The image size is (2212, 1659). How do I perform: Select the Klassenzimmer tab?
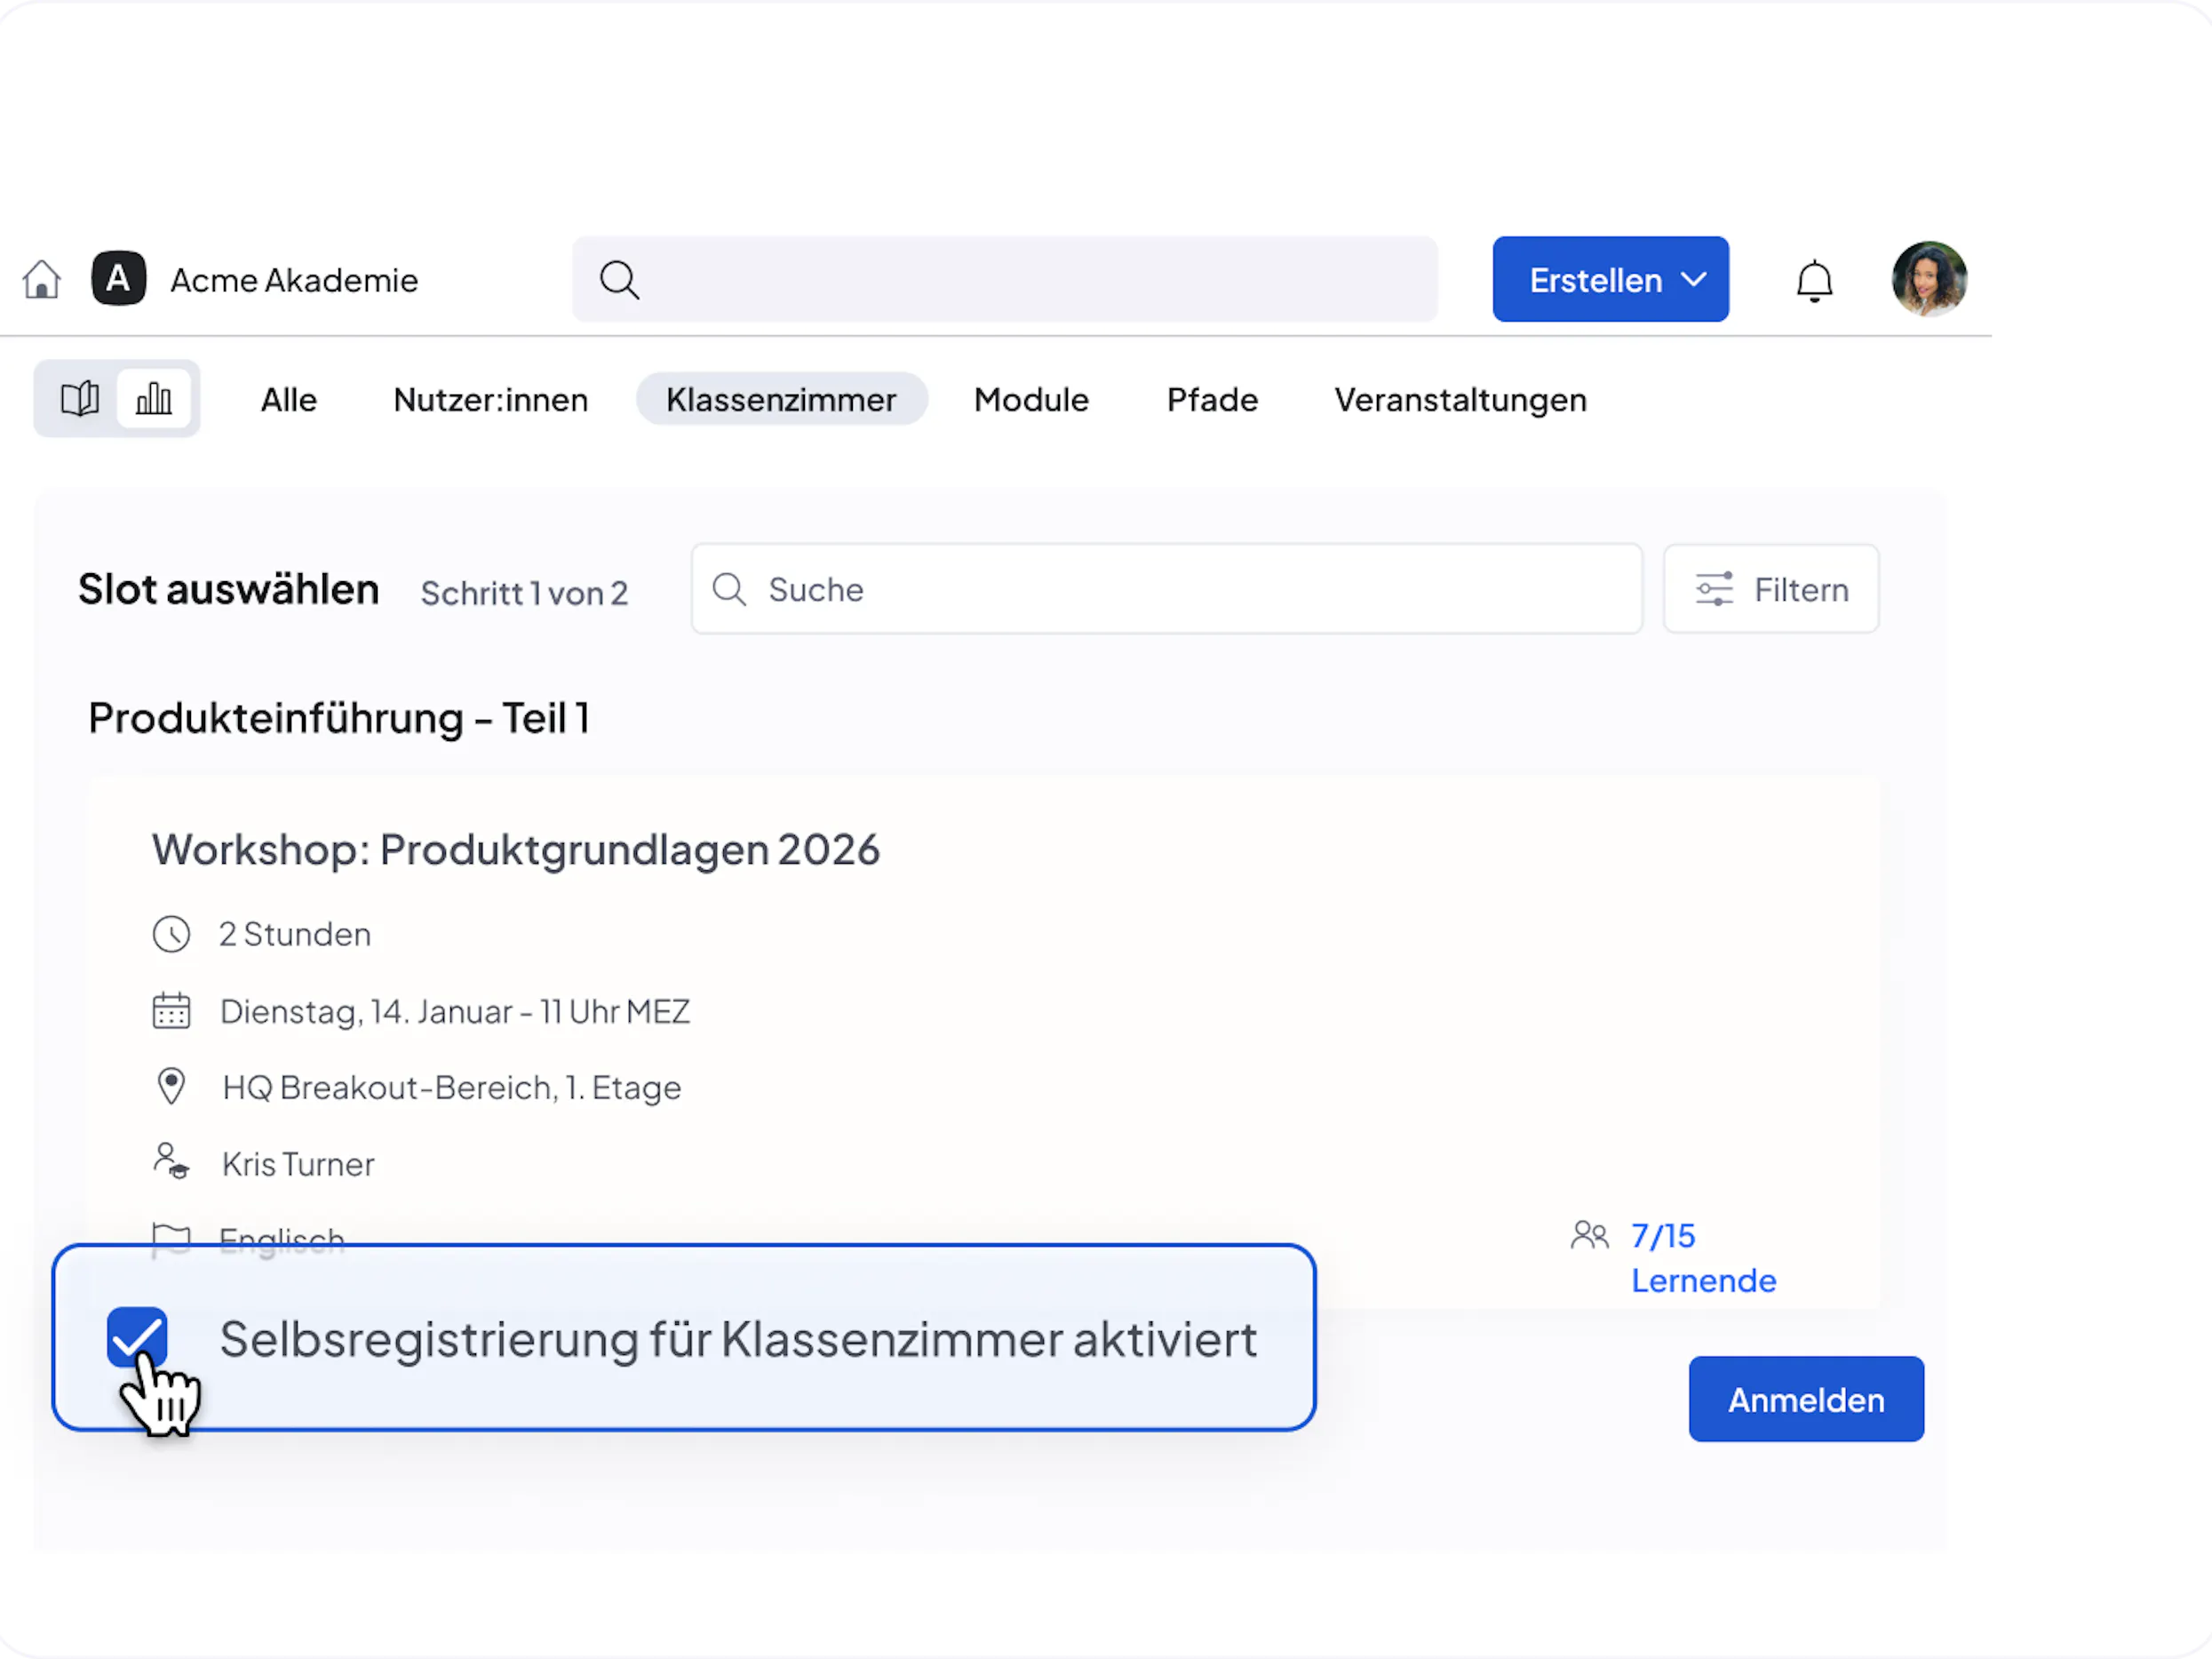point(781,400)
